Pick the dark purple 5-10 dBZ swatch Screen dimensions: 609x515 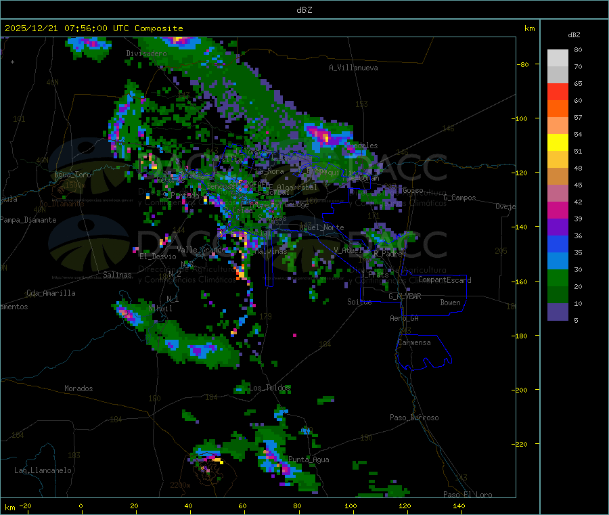(x=558, y=312)
